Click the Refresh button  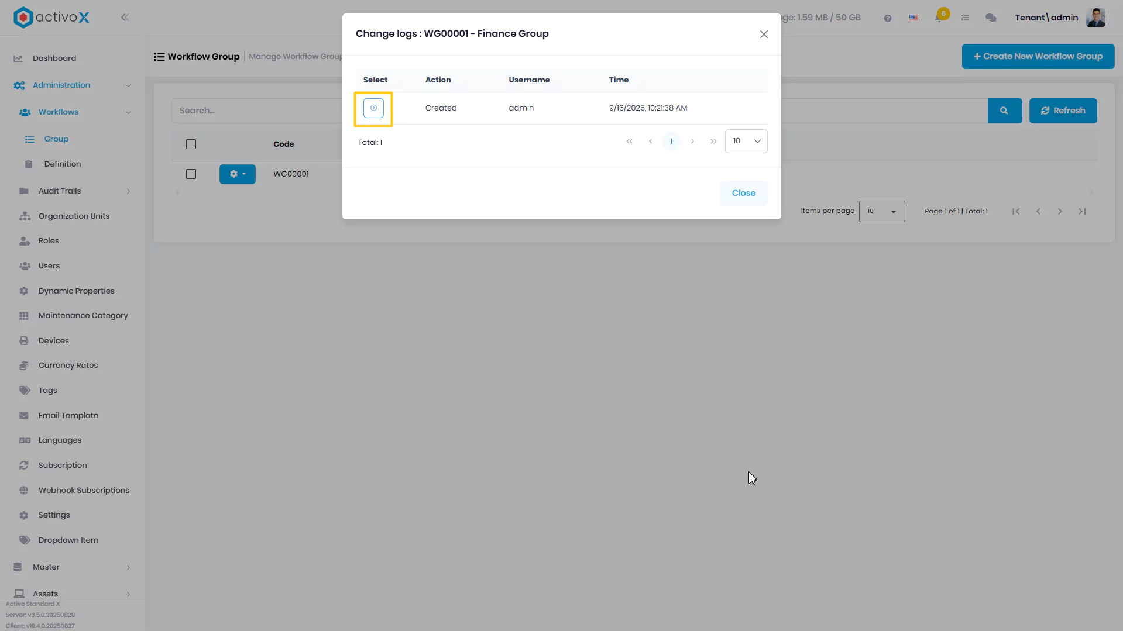point(1063,111)
